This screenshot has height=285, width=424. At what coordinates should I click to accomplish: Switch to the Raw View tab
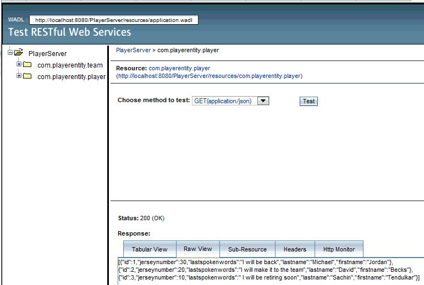[x=197, y=249]
